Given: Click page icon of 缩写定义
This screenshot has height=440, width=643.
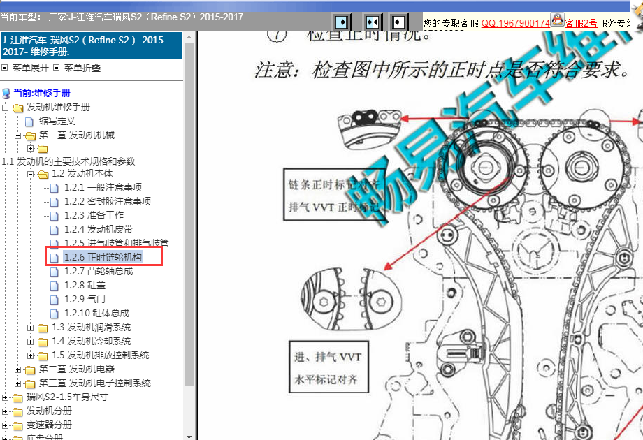Looking at the screenshot, I should point(29,122).
